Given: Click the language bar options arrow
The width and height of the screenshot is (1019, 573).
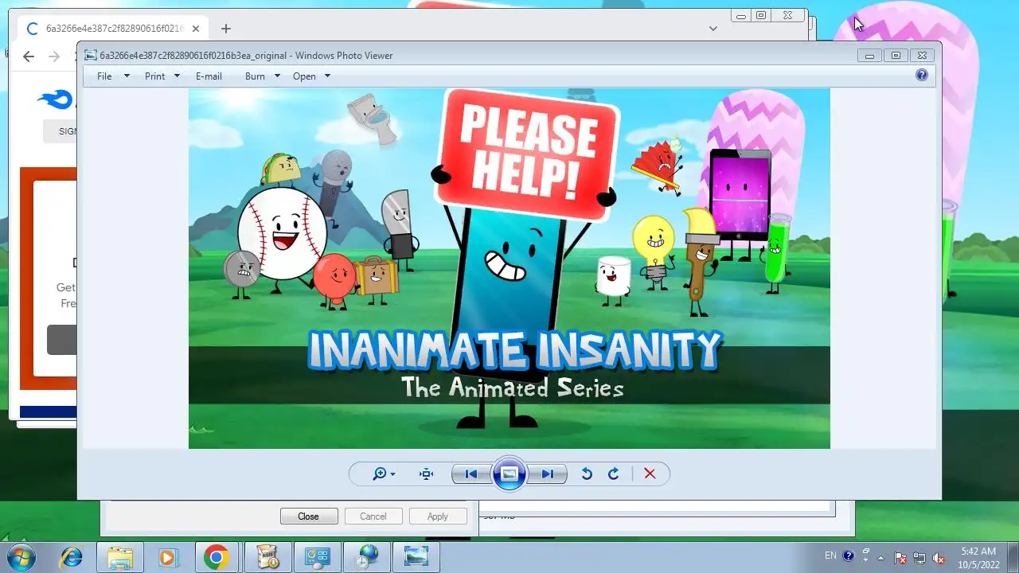Looking at the screenshot, I should (x=865, y=559).
